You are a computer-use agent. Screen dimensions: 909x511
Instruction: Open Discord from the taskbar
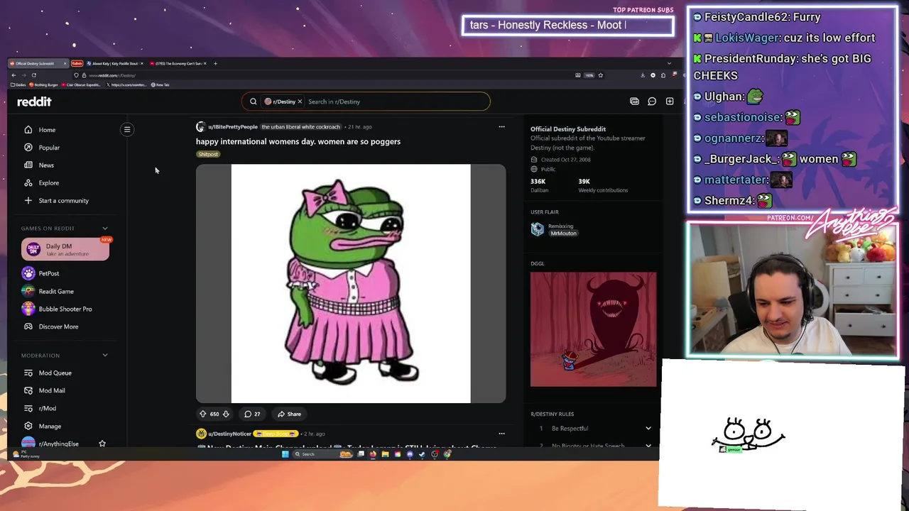tap(410, 454)
